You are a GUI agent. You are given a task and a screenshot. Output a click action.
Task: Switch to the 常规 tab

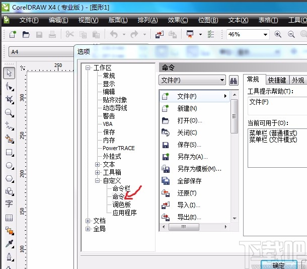click(x=253, y=80)
